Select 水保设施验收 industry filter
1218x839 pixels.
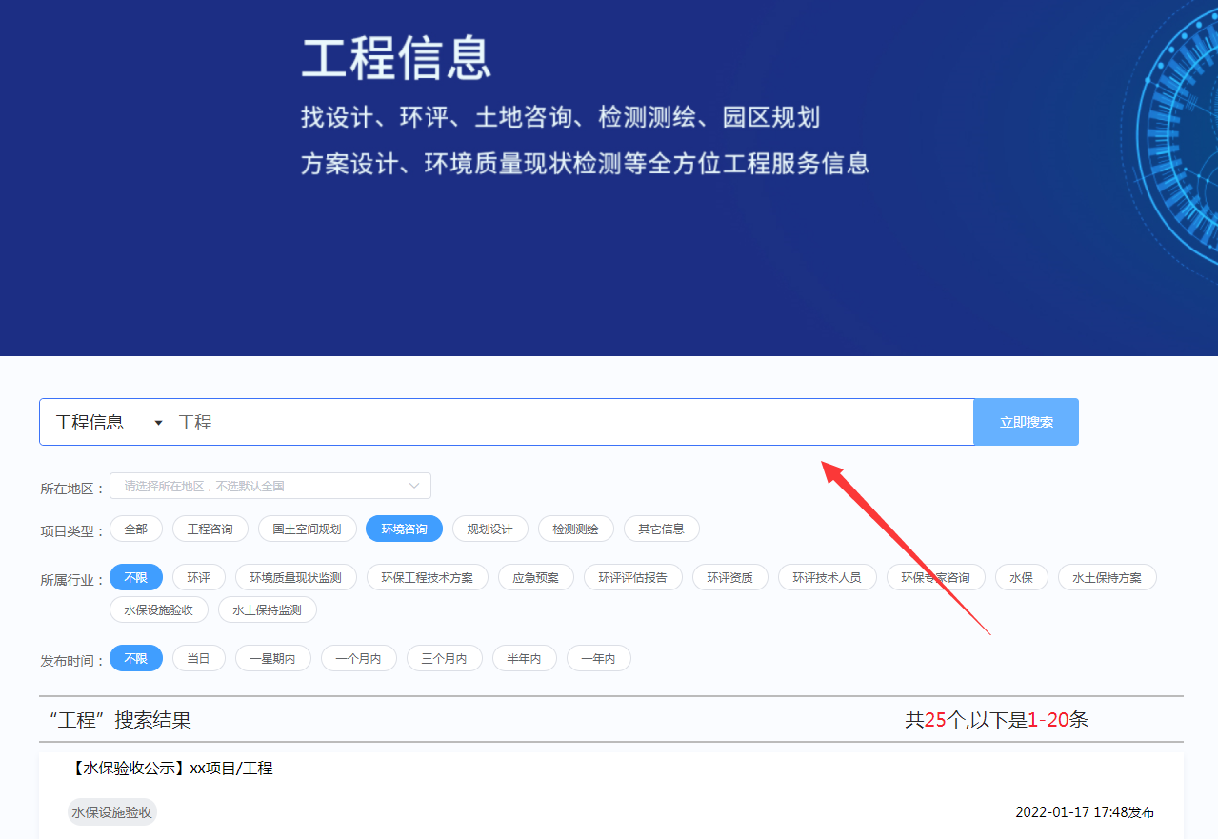(158, 609)
